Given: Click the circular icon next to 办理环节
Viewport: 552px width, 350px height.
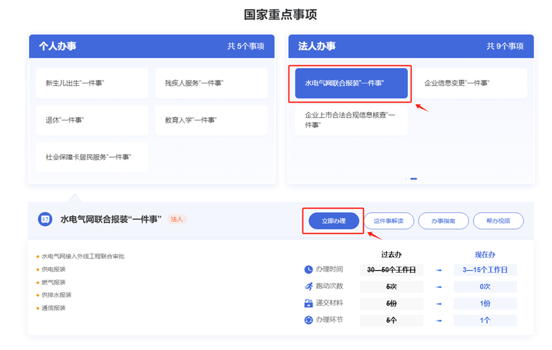Looking at the screenshot, I should point(308,320).
